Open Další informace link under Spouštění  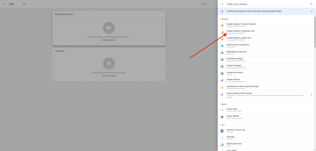coord(109,76)
